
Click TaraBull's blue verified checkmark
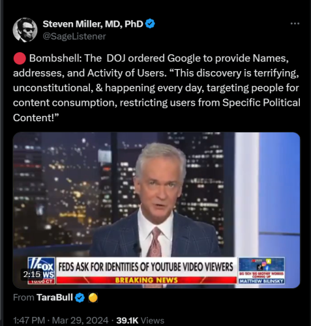tap(80, 297)
